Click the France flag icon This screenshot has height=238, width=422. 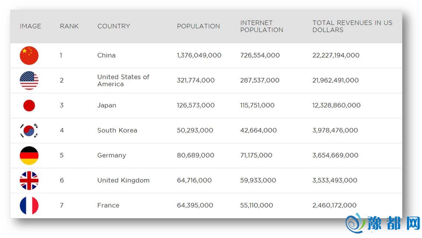point(29,205)
